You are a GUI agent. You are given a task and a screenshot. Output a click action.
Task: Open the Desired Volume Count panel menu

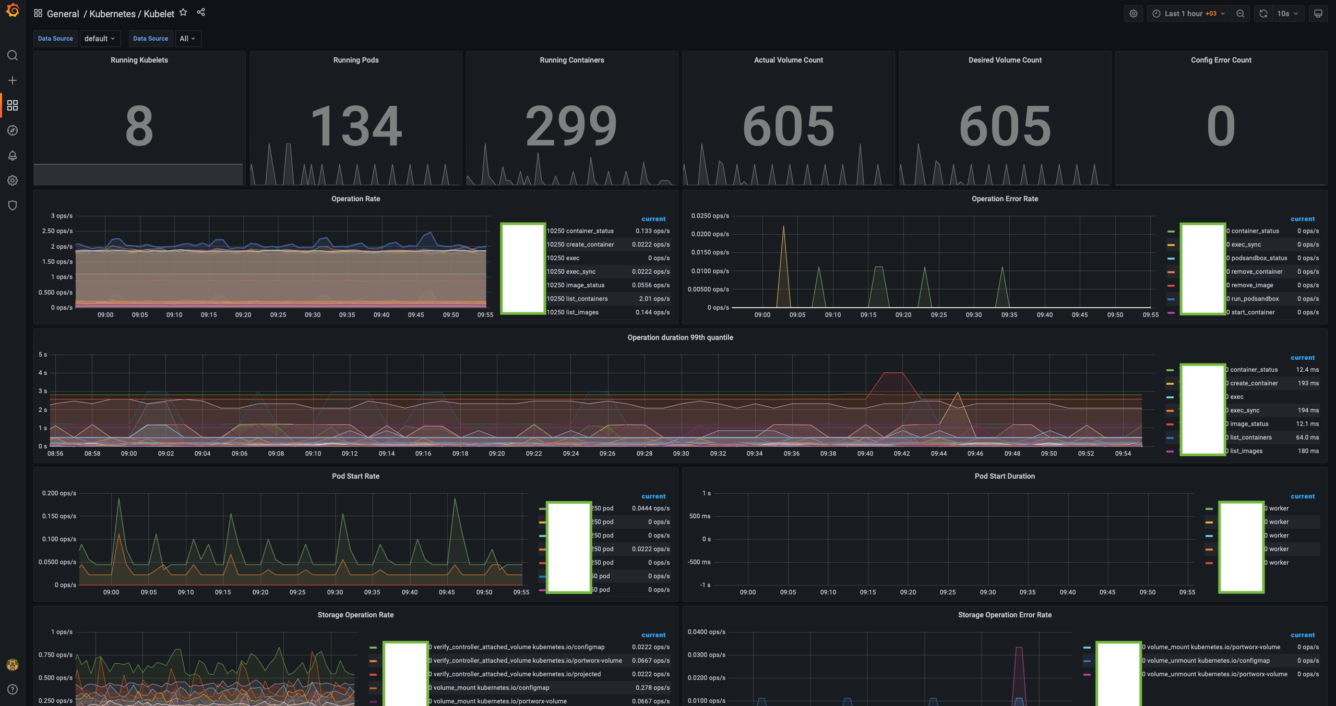(1005, 60)
